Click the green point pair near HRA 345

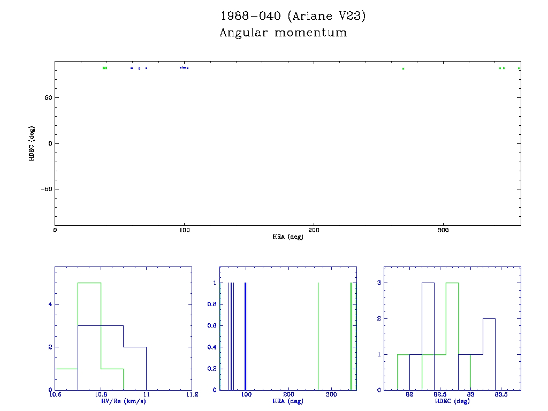(501, 68)
